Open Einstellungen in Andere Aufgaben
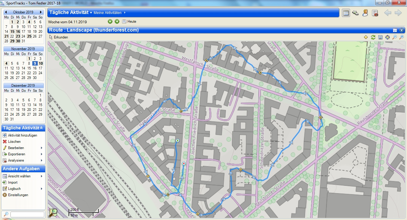This screenshot has width=407, height=220. (x=18, y=195)
